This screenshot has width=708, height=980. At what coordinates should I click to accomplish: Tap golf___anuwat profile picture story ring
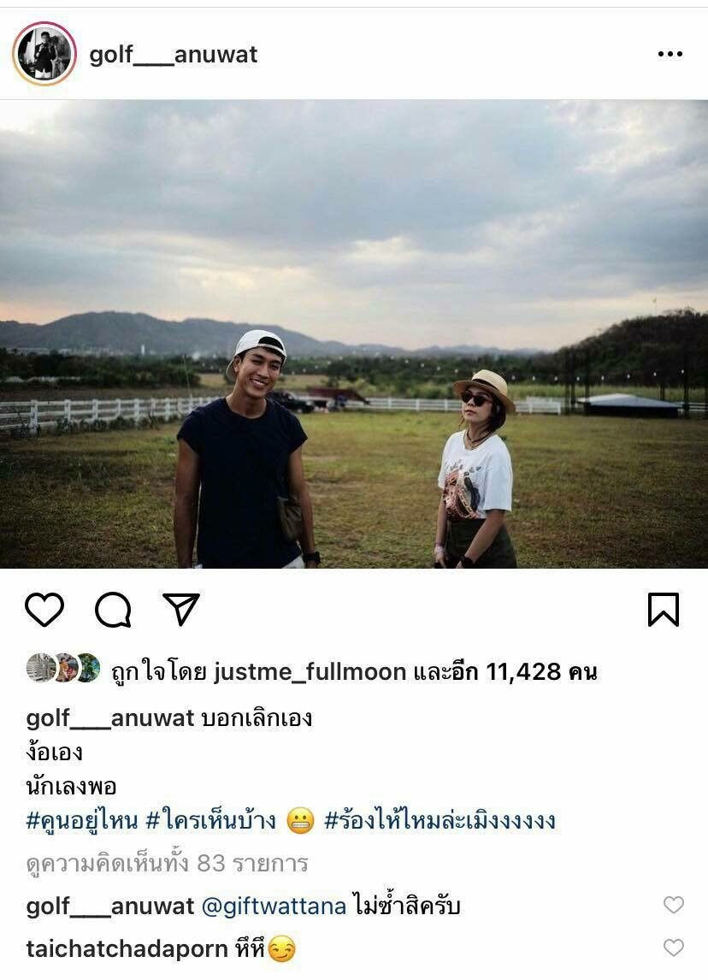point(44,54)
